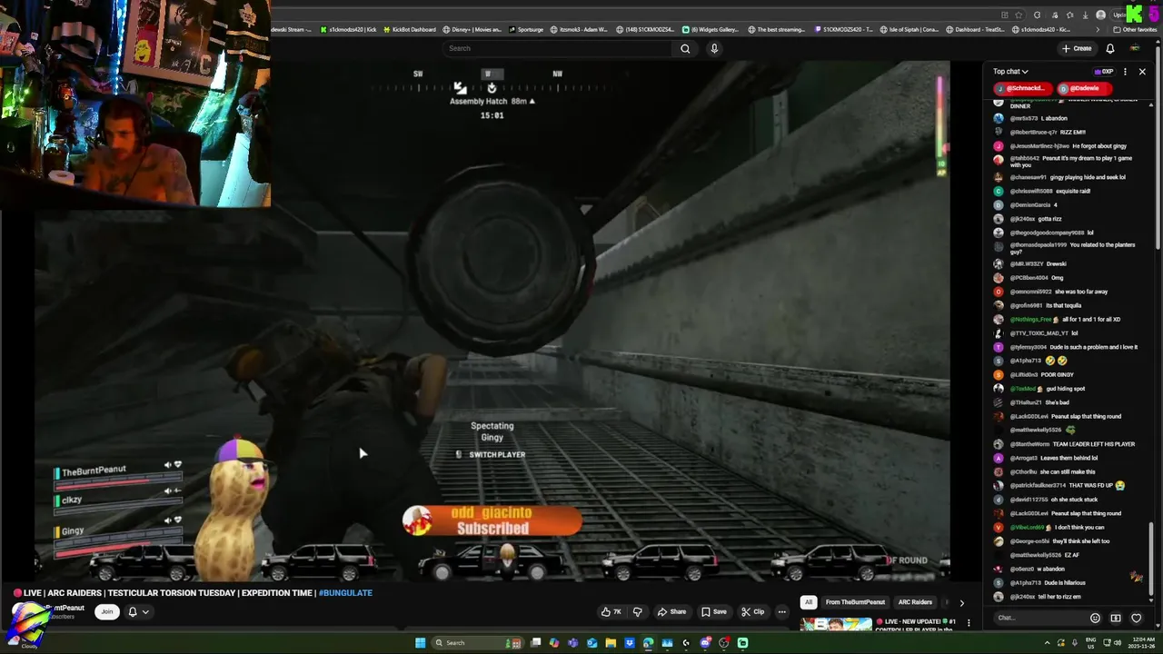Open more actions ellipsis under video
Screen dimensions: 1163x654
(781, 611)
